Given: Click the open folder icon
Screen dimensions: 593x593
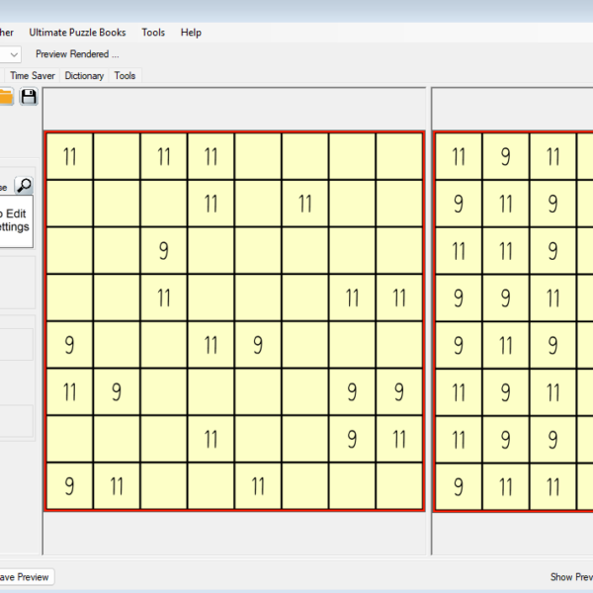Looking at the screenshot, I should [5, 96].
